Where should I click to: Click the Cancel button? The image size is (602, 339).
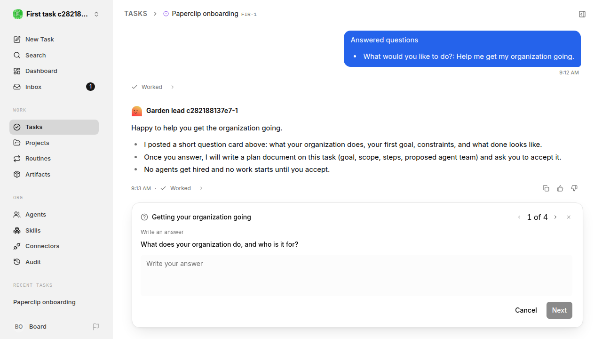coord(526,310)
